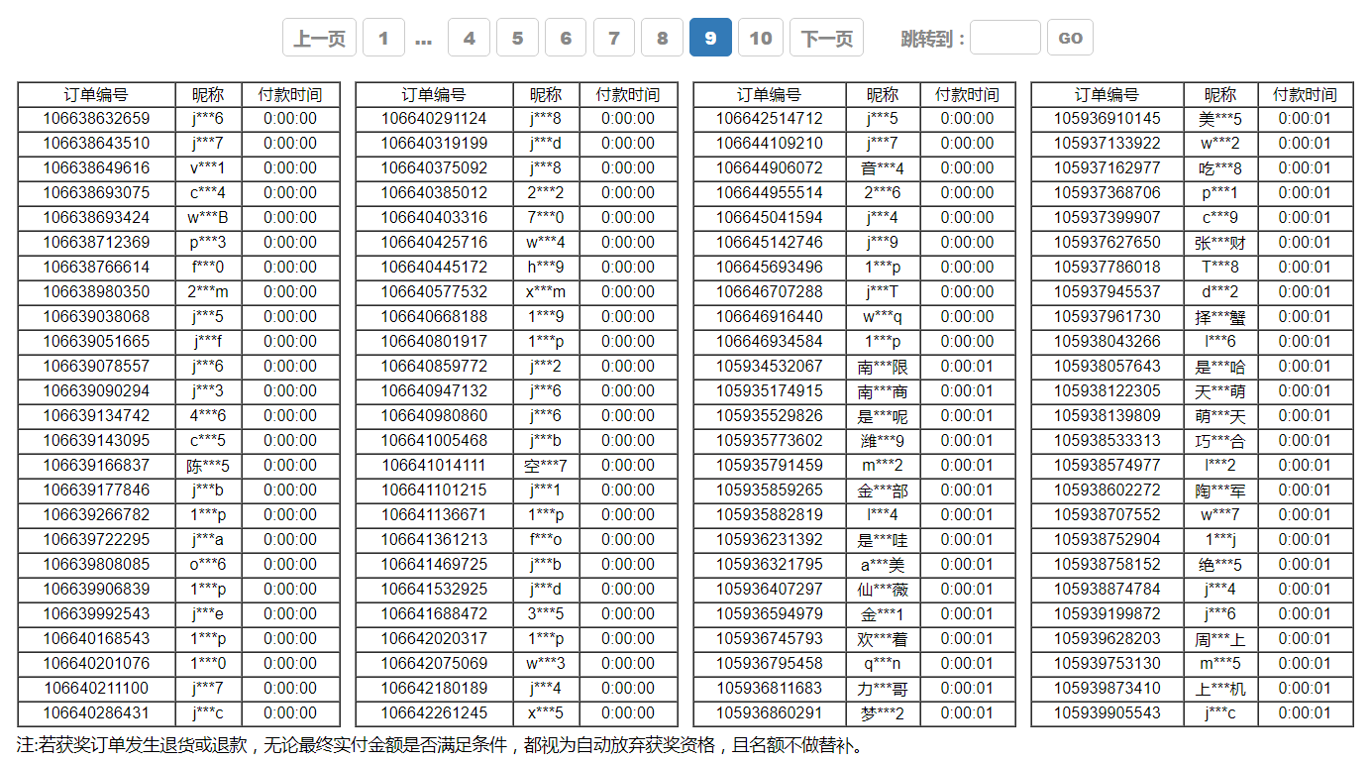Image resolution: width=1370 pixels, height=763 pixels.
Task: Click nickname 仙***薇
Action: tap(883, 590)
